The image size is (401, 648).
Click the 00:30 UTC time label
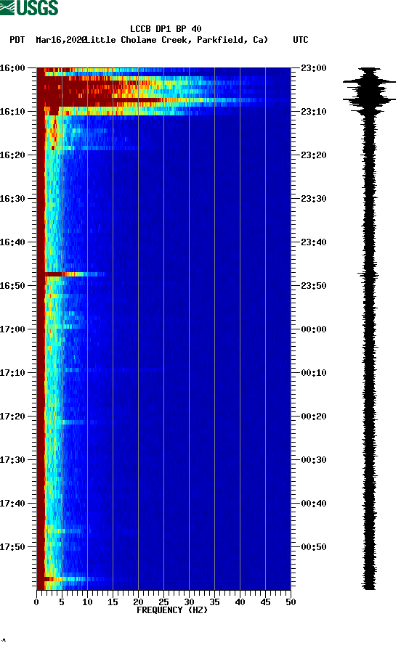point(314,460)
